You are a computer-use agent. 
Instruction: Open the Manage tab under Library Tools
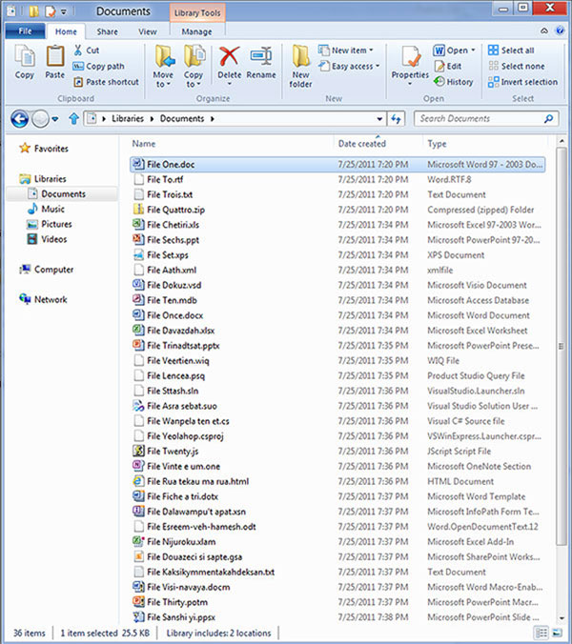pos(196,31)
